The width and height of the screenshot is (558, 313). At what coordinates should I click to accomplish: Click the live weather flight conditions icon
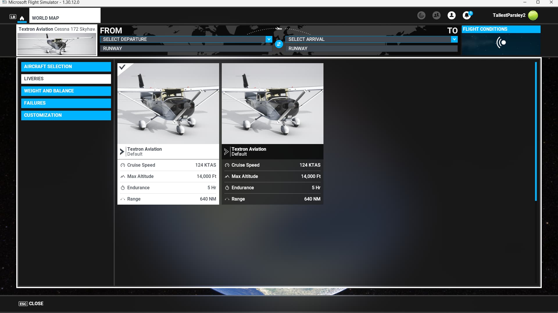tap(501, 43)
